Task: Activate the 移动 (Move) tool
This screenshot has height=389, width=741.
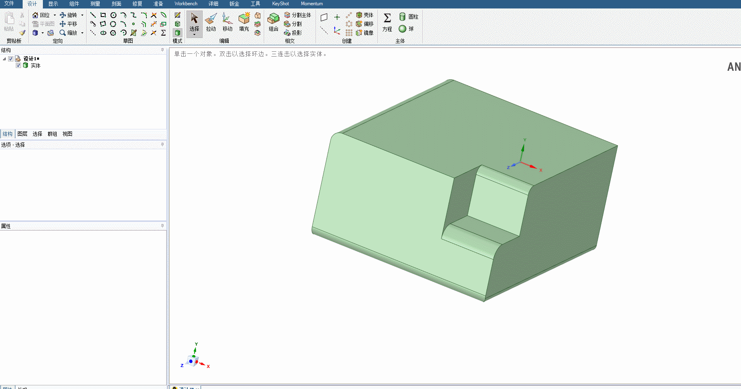Action: (228, 22)
